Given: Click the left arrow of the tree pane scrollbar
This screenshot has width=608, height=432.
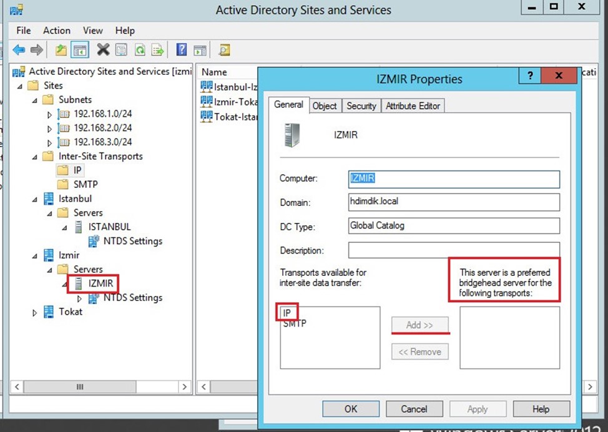Looking at the screenshot, I should [x=17, y=386].
